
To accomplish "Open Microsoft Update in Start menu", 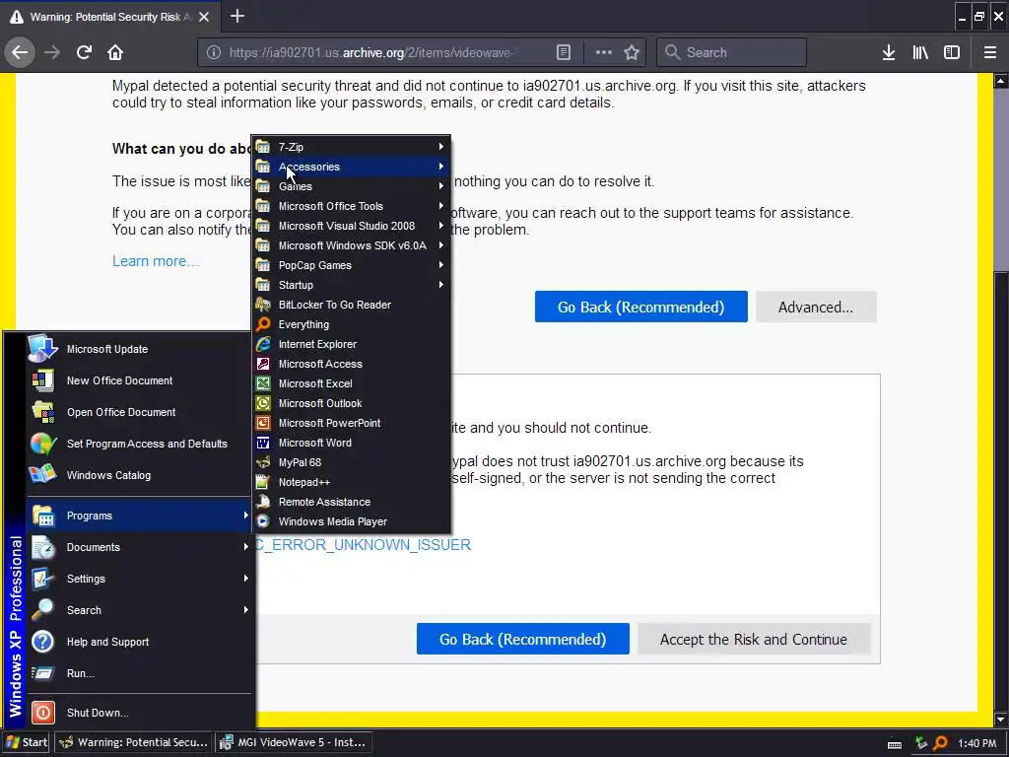I will pyautogui.click(x=140, y=349).
